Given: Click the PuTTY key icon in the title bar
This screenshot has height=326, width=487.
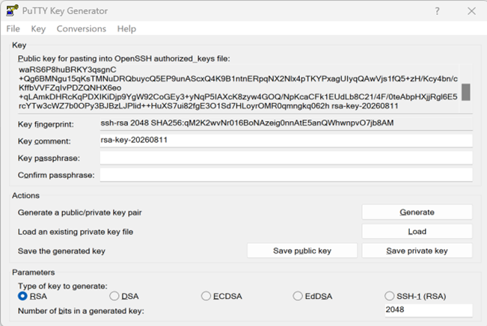Looking at the screenshot, I should tap(12, 10).
